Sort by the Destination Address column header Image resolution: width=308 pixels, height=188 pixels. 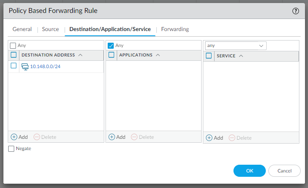click(48, 55)
